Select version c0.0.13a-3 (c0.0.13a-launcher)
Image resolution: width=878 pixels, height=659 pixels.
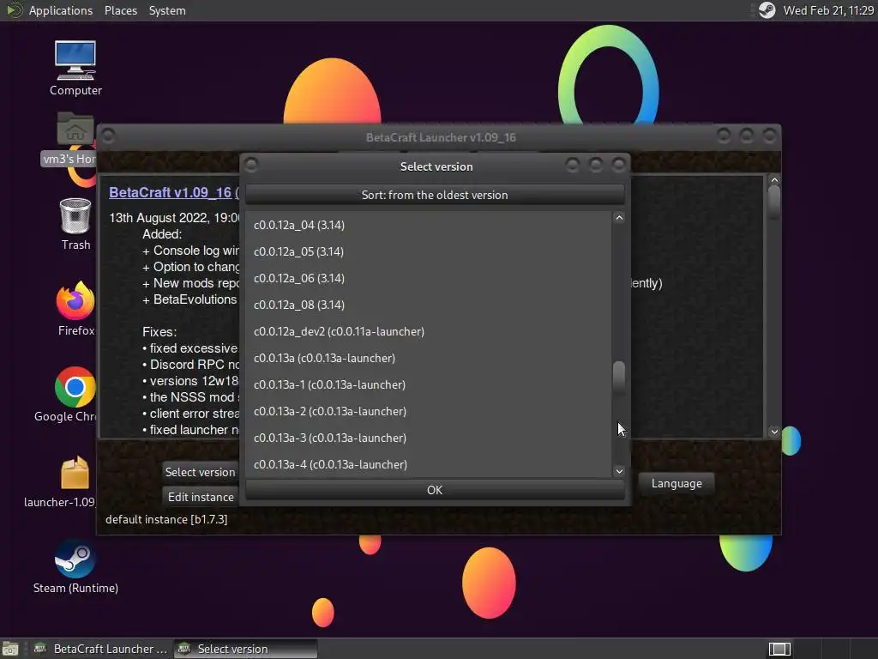click(x=429, y=438)
